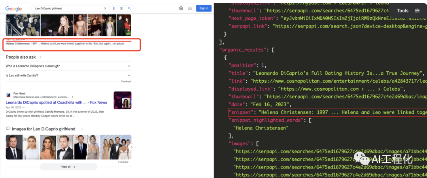Open carousel group photo on striped background
427x178 pixels.
116,147
